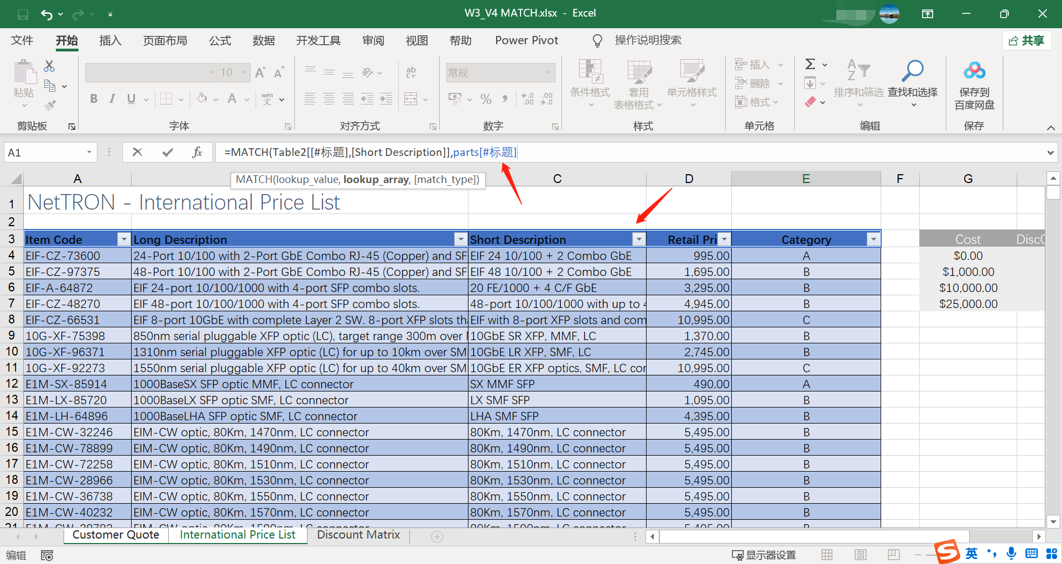Open the Retail Price filter dropdown
Screen dimensions: 1062x564
pyautogui.click(x=724, y=239)
